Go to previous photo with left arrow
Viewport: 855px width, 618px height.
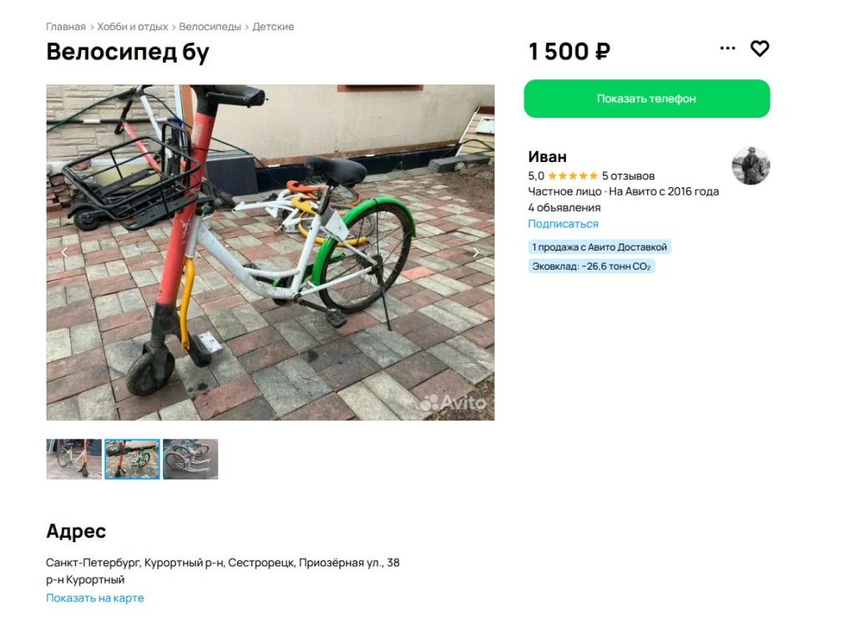[64, 252]
